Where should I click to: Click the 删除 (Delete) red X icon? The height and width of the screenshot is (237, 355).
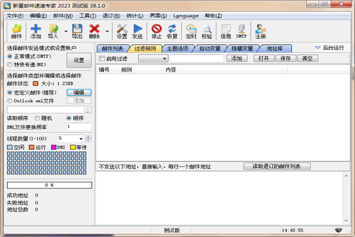[94, 31]
